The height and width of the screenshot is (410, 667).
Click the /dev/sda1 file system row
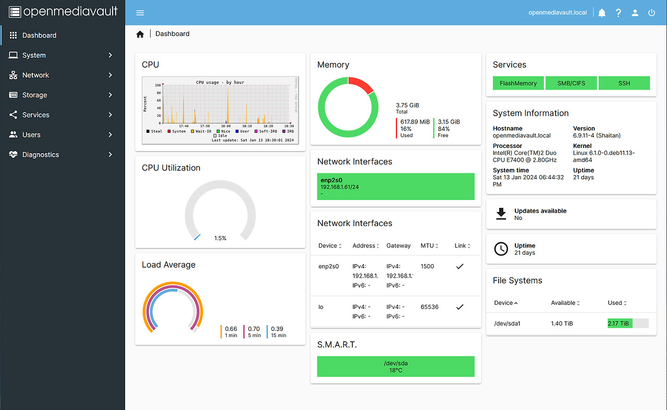tap(571, 324)
